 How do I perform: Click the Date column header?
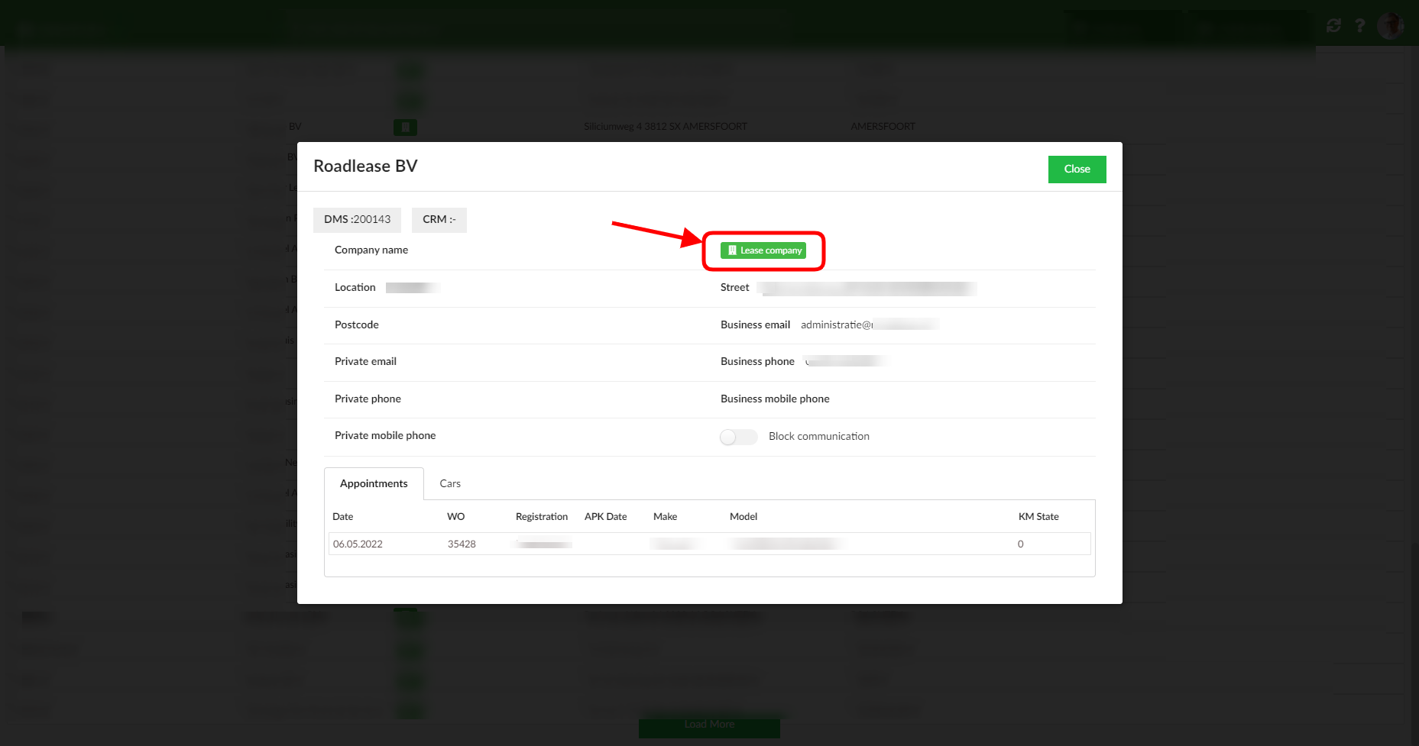click(x=343, y=517)
